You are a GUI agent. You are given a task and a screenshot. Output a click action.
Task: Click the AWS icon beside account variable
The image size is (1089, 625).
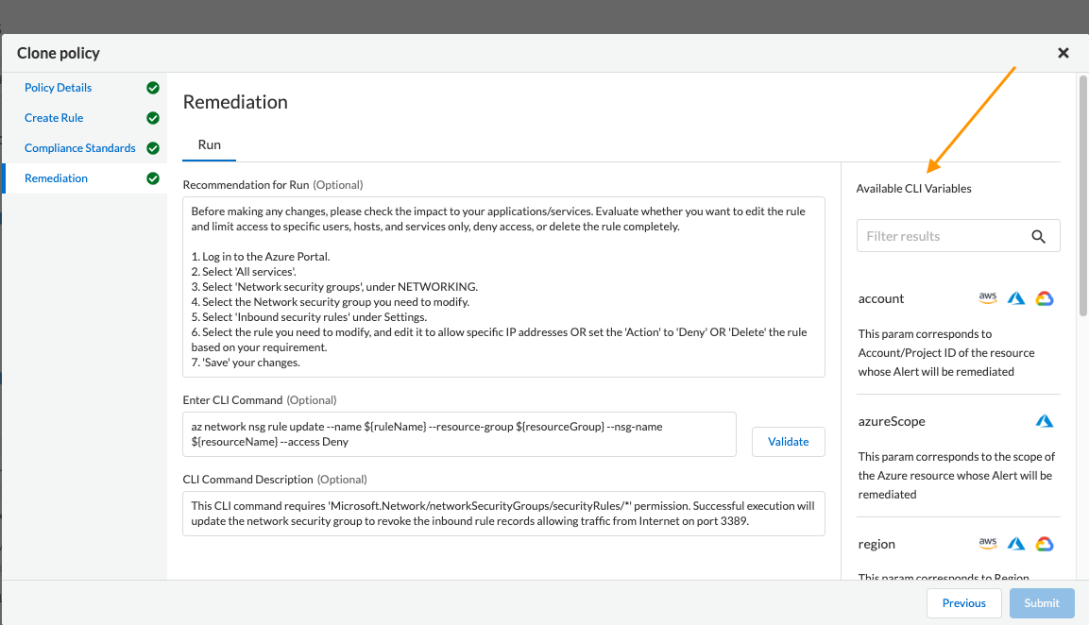pos(988,298)
